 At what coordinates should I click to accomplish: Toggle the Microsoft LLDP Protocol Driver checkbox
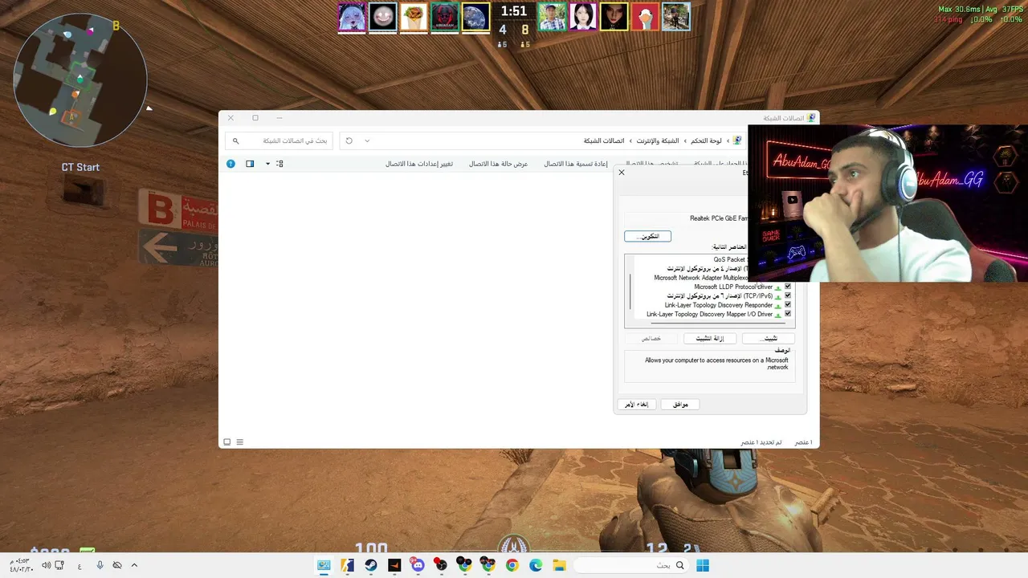[x=788, y=287]
